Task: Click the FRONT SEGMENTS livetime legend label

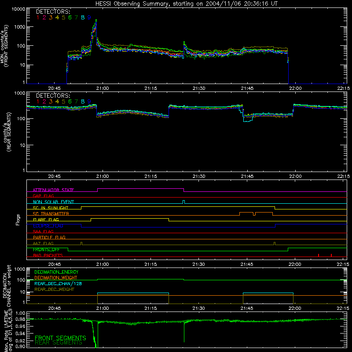Action: click(60, 338)
